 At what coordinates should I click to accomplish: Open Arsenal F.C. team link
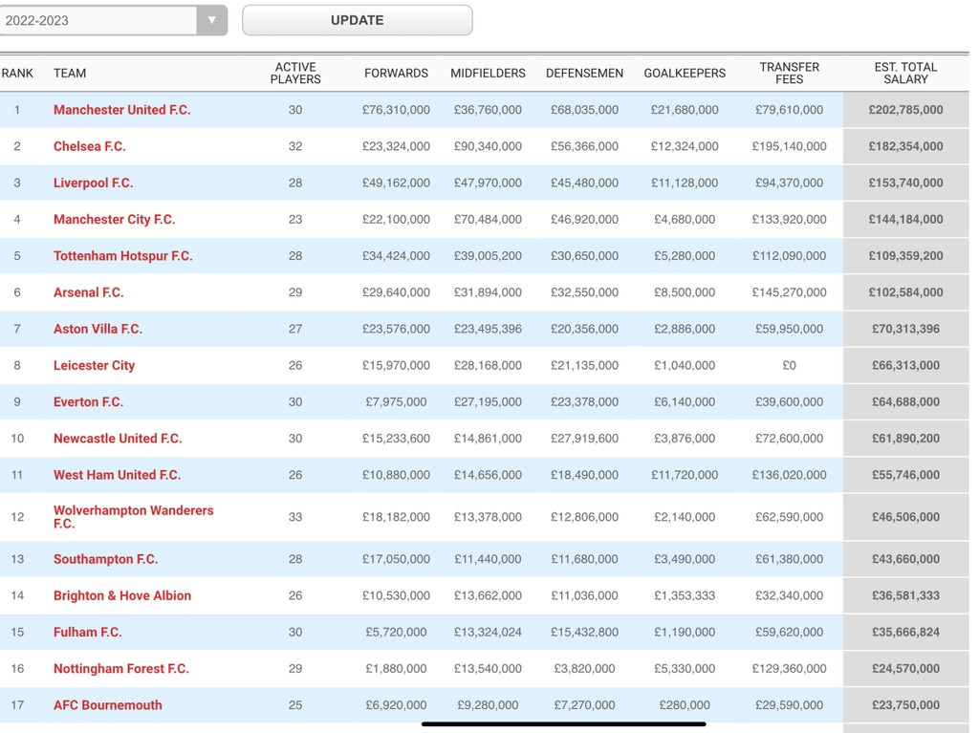[x=89, y=292]
